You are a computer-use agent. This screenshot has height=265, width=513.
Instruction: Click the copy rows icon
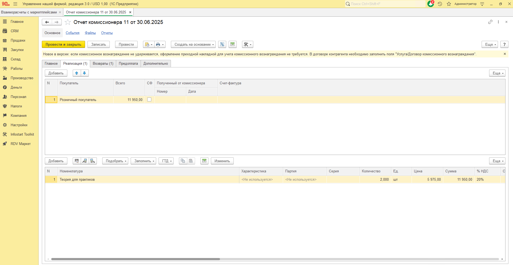183,161
